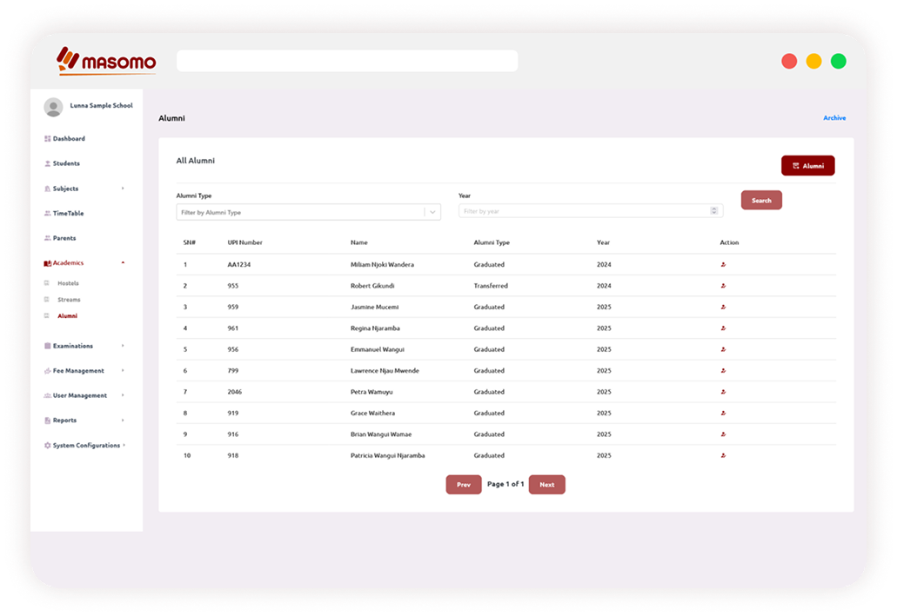Click the TimeTable sidebar icon
The height and width of the screenshot is (616, 897).
(x=48, y=214)
